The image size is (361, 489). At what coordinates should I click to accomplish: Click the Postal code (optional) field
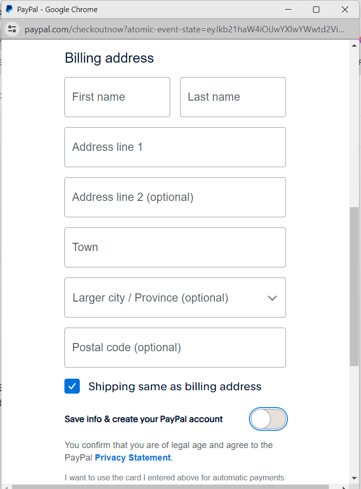click(x=175, y=347)
